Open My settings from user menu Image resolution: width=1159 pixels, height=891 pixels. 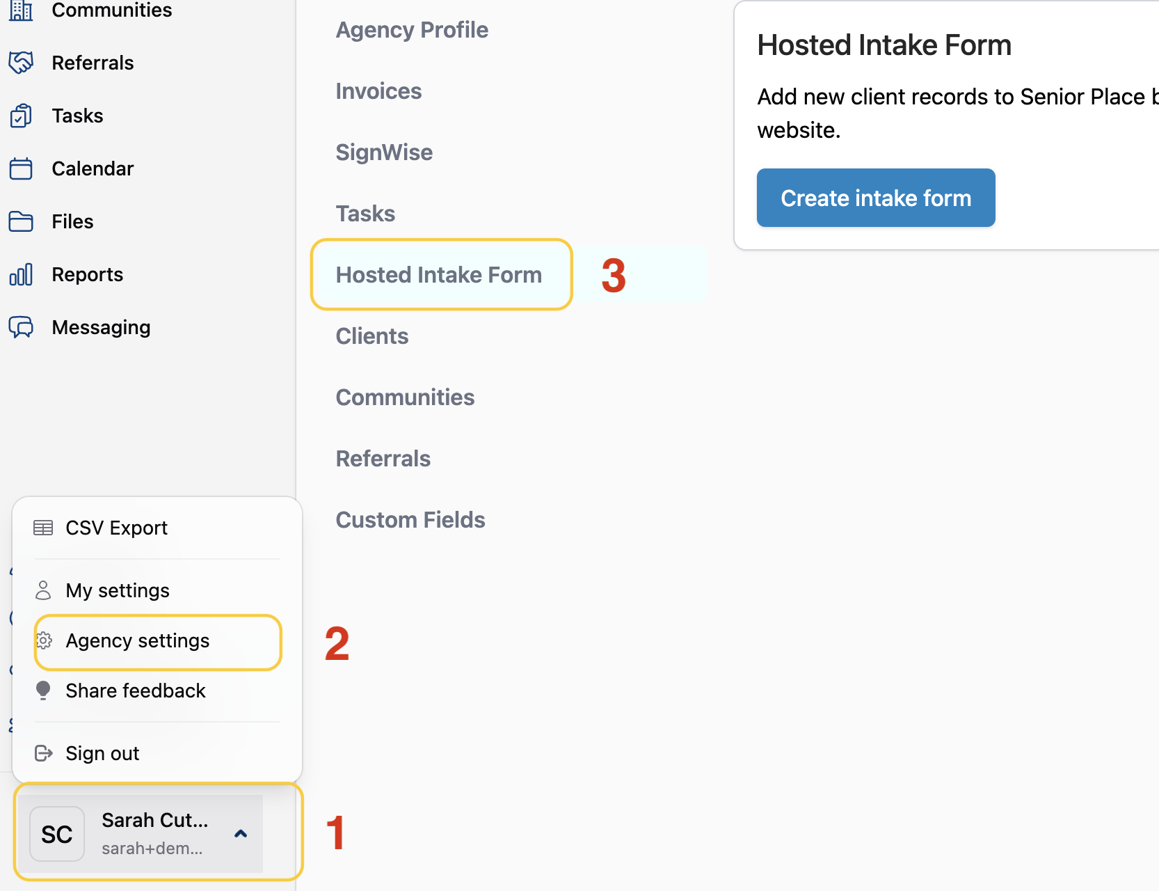tap(117, 590)
